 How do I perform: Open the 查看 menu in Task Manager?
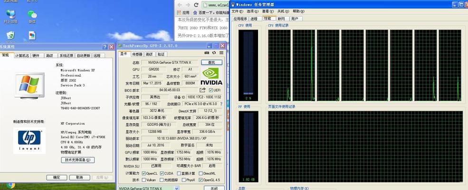267,11
